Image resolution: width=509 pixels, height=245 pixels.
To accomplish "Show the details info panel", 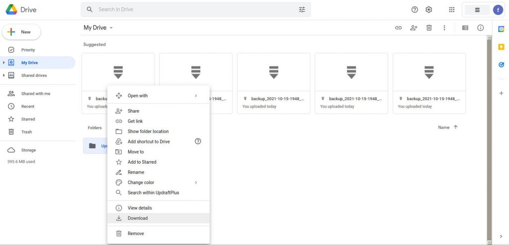I will click(481, 28).
